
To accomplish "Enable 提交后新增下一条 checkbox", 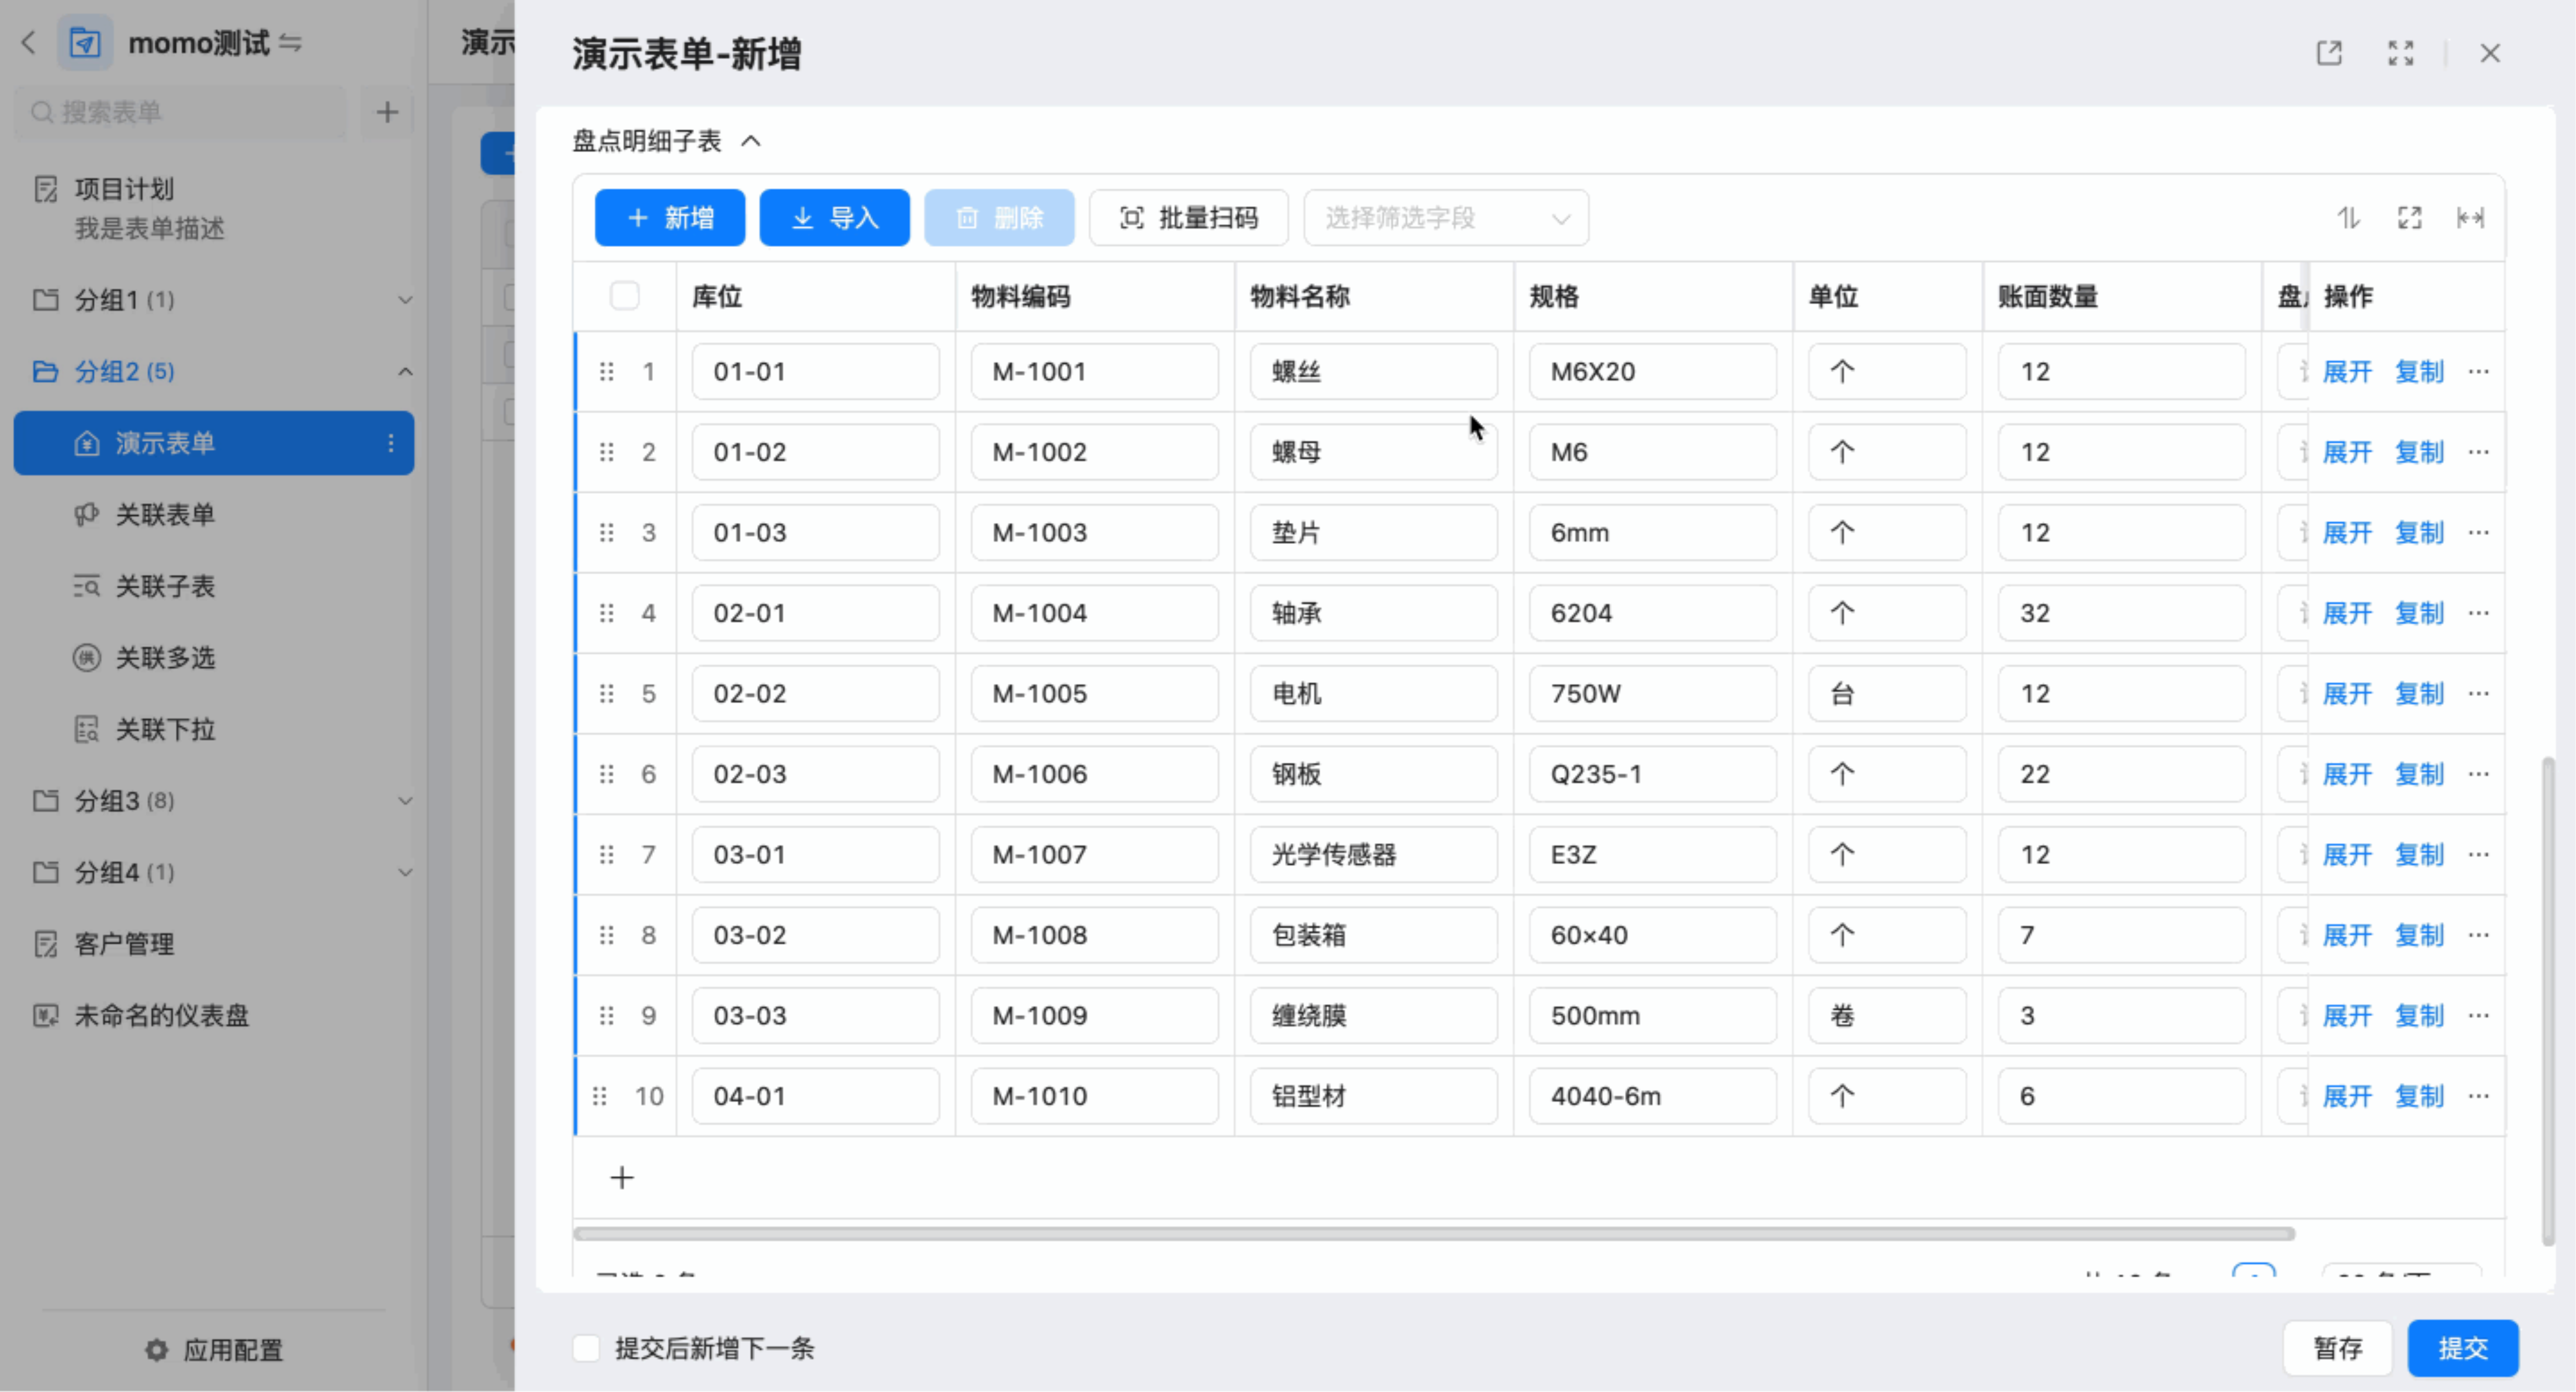I will point(587,1348).
